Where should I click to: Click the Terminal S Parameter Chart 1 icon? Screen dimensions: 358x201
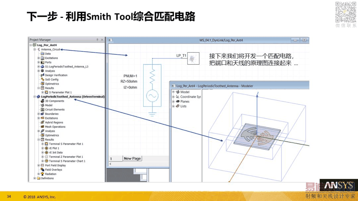(x=46, y=161)
